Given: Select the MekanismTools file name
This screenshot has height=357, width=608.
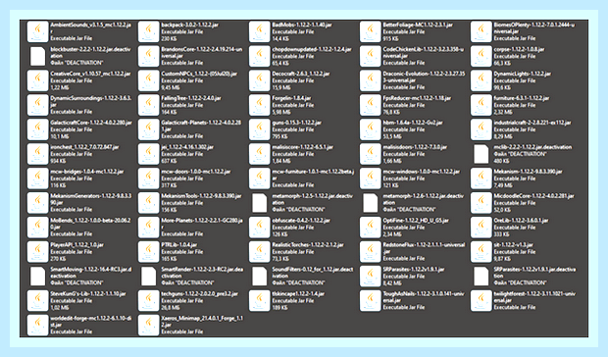Looking at the screenshot, I should click(x=201, y=196).
